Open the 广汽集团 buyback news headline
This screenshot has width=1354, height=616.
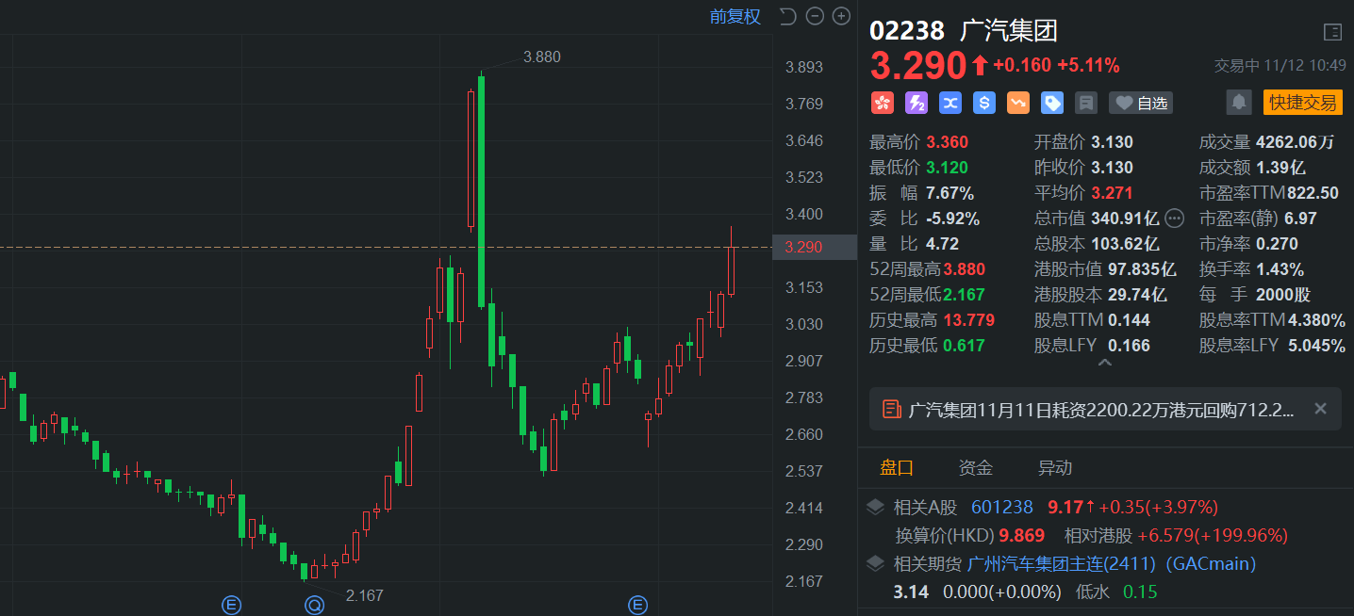(x=1101, y=410)
